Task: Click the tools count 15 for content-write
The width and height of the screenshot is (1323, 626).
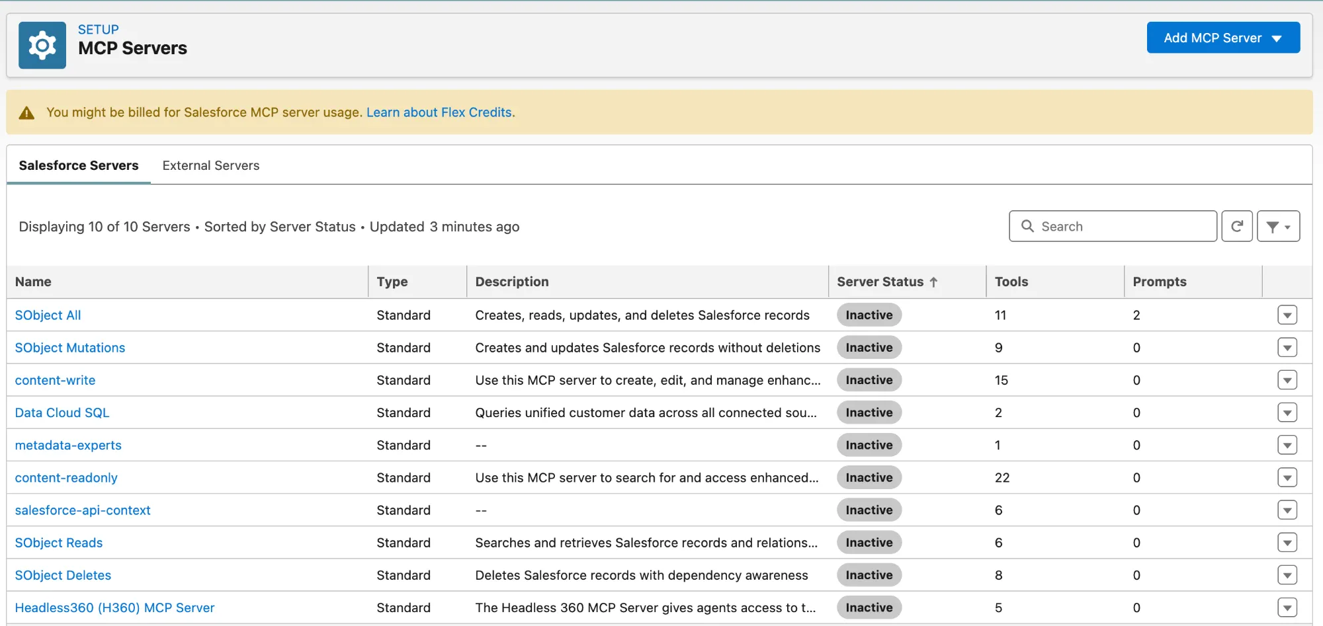Action: [x=1002, y=380]
